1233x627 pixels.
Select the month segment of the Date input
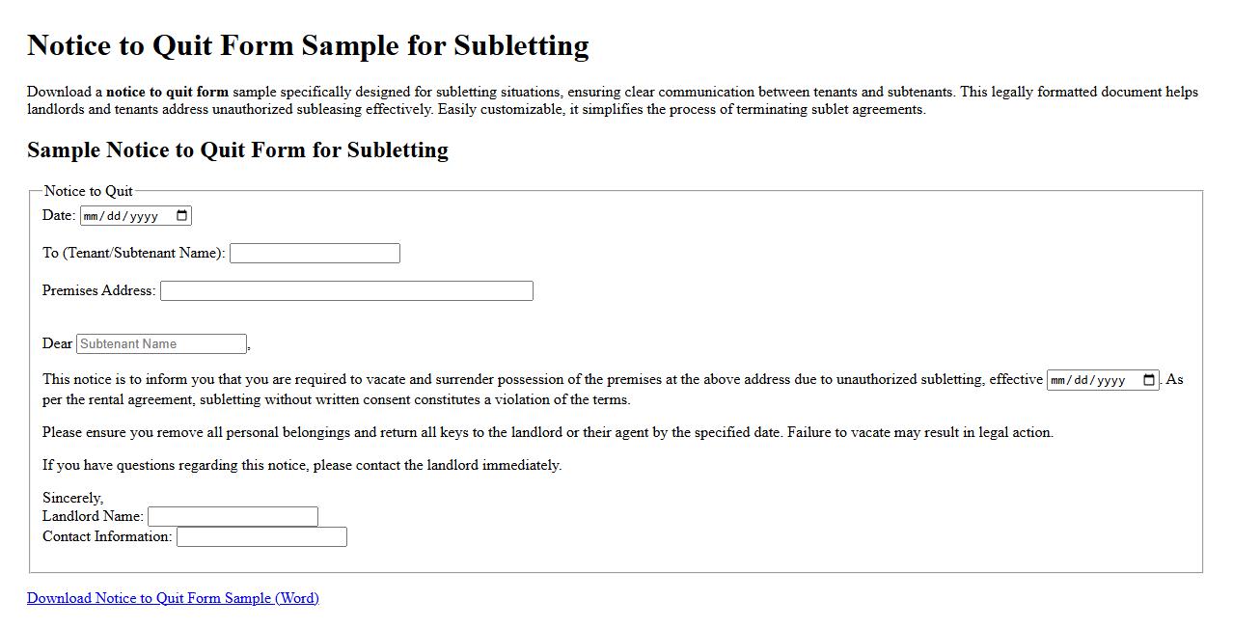pyautogui.click(x=89, y=215)
